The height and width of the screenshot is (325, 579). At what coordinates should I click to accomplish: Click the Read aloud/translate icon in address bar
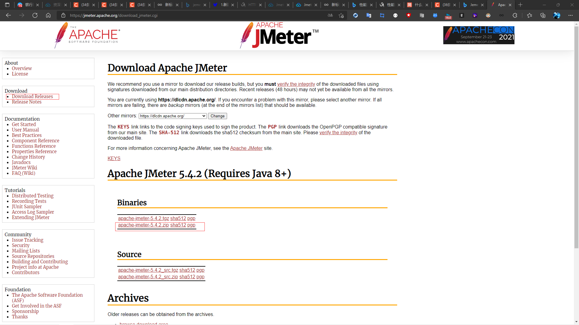coord(330,15)
